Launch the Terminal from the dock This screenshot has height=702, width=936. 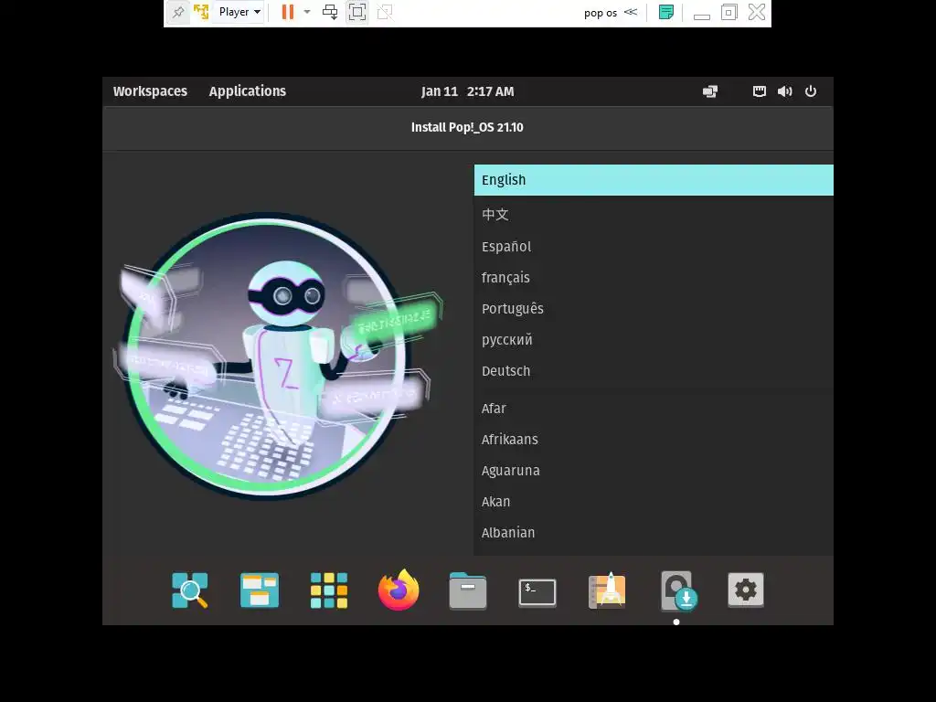point(537,592)
